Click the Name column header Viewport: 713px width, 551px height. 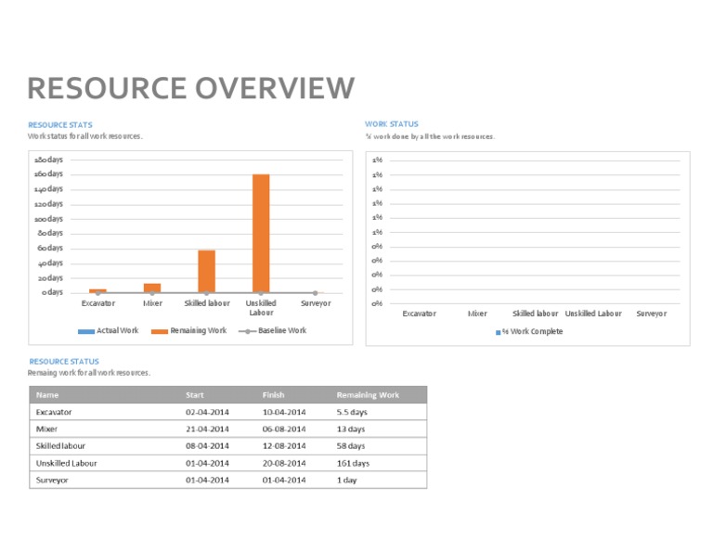click(47, 395)
